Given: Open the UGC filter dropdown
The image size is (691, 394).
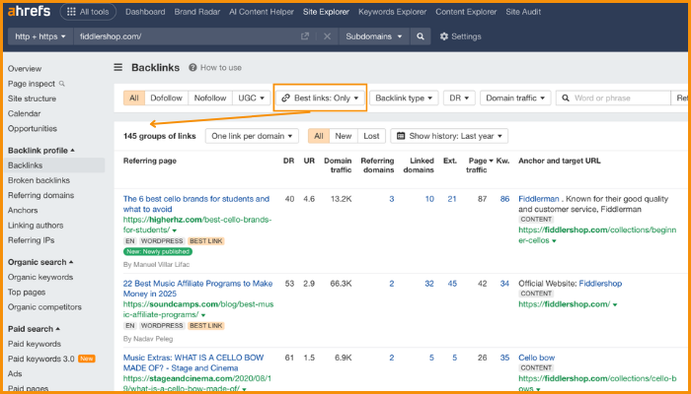Looking at the screenshot, I should (251, 98).
